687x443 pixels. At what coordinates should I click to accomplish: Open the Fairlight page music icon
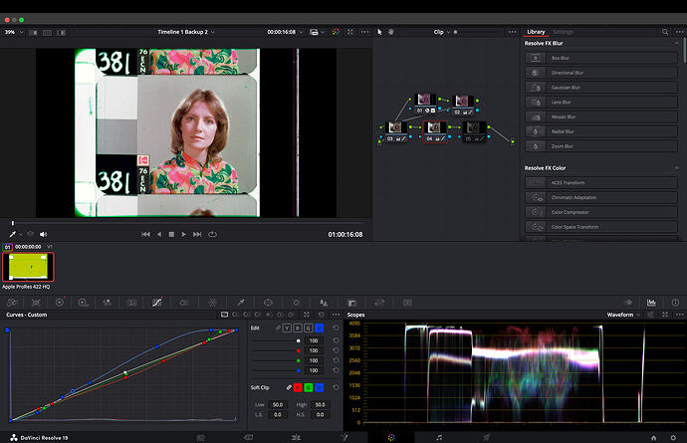439,437
